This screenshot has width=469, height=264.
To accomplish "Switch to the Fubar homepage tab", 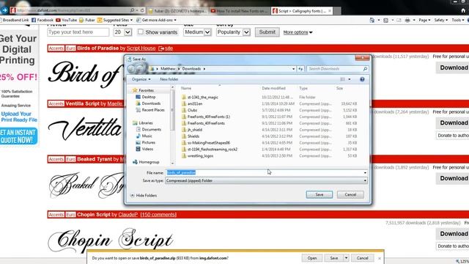I will 178,11.
